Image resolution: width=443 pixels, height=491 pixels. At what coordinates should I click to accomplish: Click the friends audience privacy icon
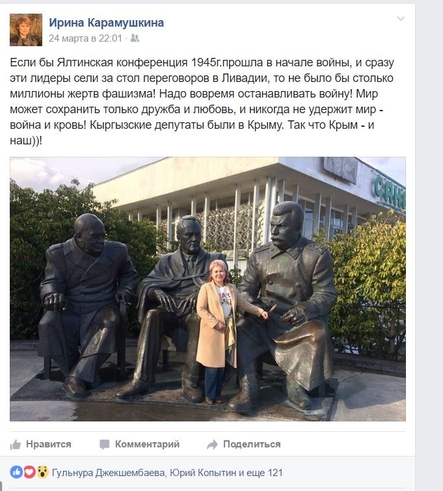click(x=135, y=38)
